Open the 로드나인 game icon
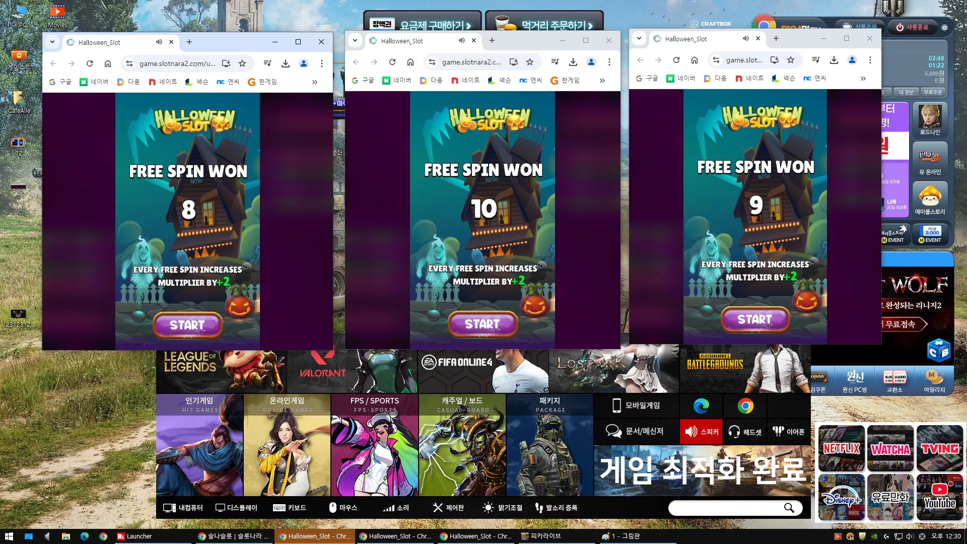The width and height of the screenshot is (967, 544). [x=930, y=119]
